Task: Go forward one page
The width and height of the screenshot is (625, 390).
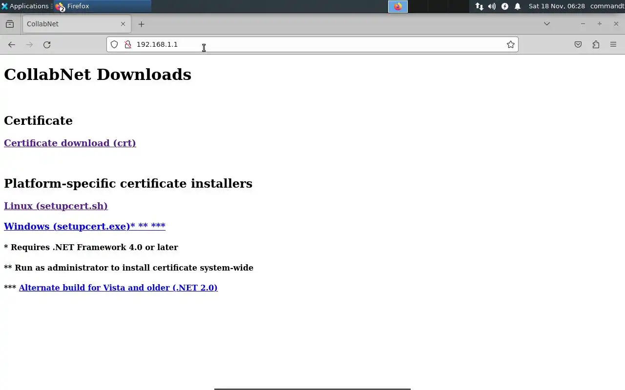Action: (x=29, y=44)
